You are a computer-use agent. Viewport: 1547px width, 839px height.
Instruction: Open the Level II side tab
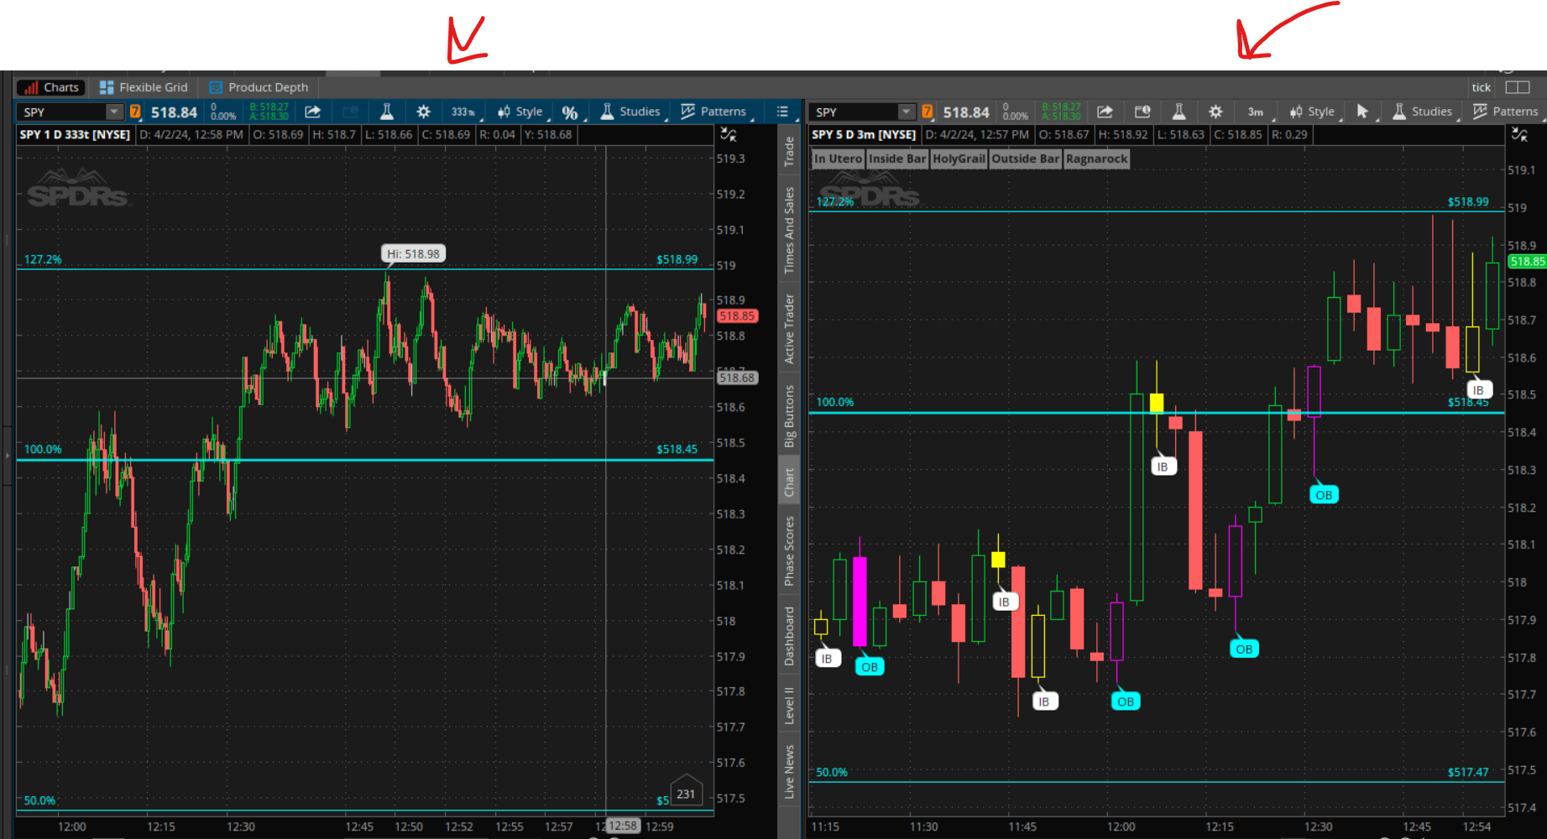point(789,706)
